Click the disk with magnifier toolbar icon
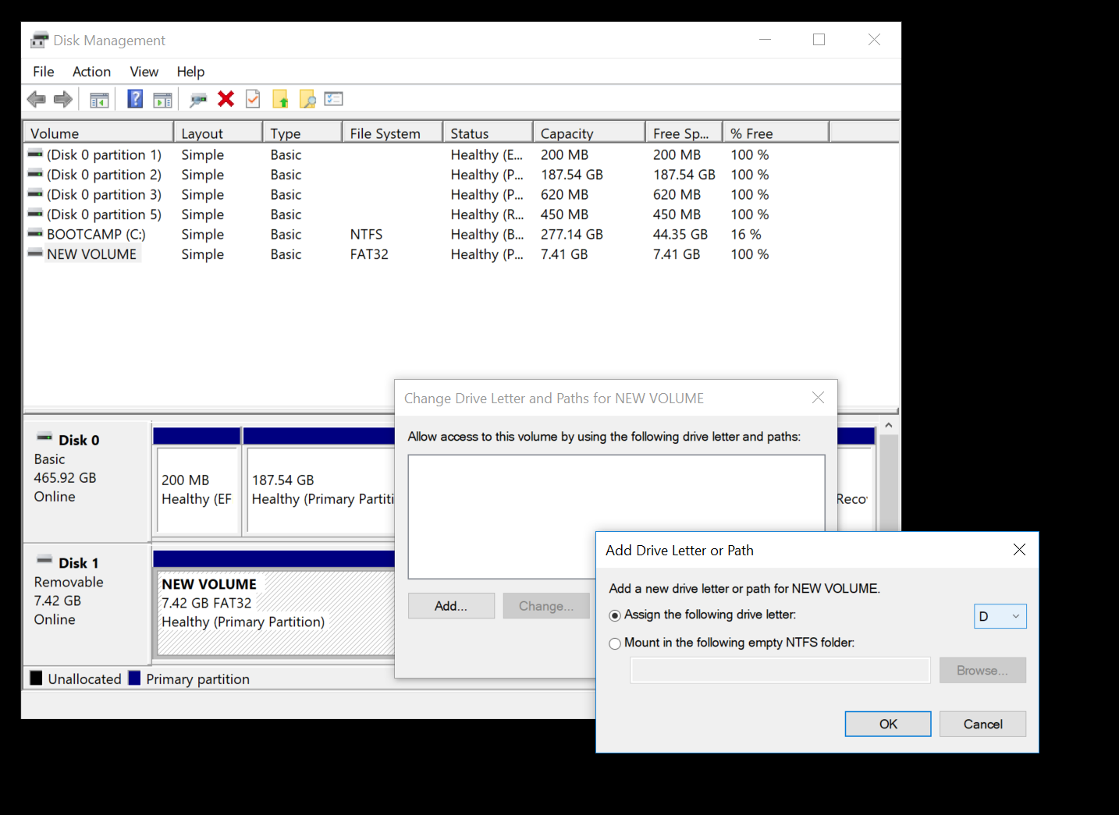The height and width of the screenshot is (815, 1119). [x=198, y=99]
